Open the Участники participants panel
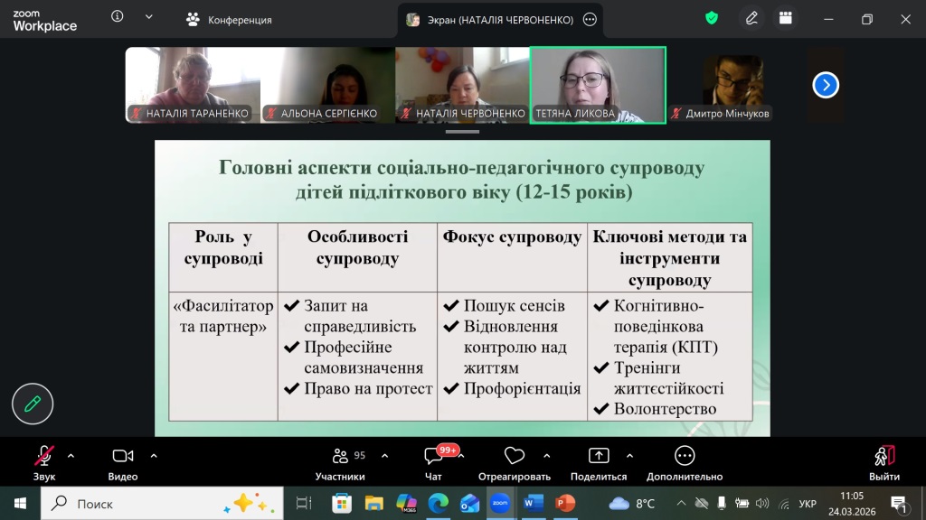This screenshot has width=926, height=520. pyautogui.click(x=340, y=462)
